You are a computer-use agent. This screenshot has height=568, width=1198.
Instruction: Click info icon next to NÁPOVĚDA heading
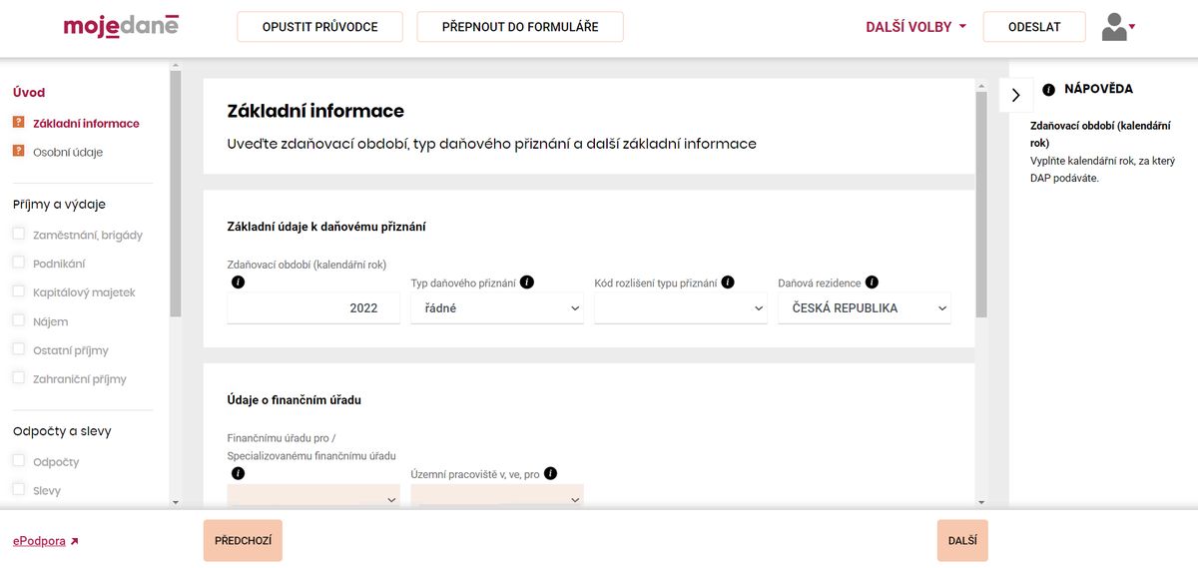click(1048, 90)
